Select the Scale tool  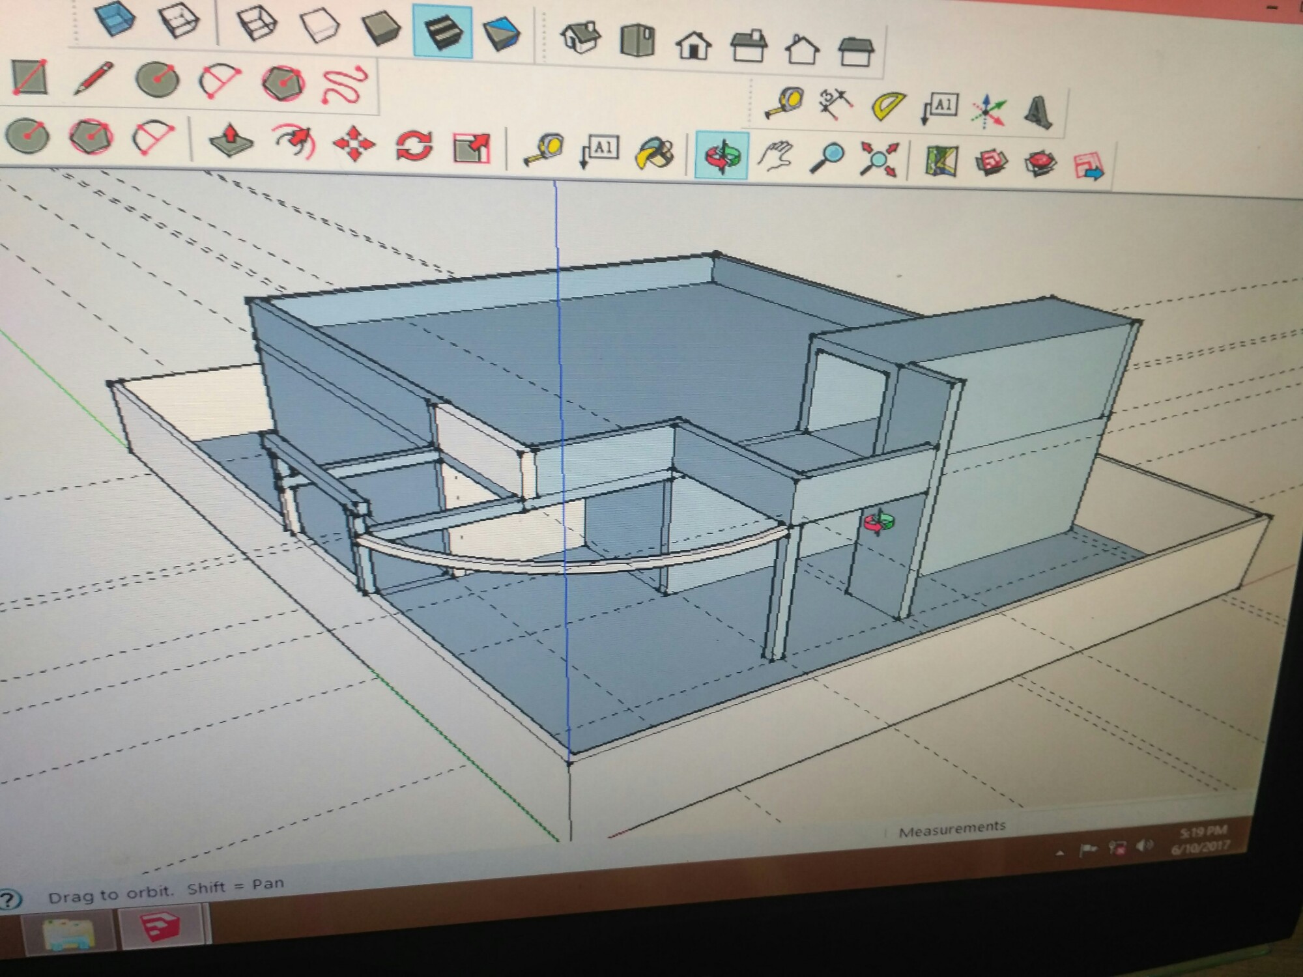coord(470,147)
